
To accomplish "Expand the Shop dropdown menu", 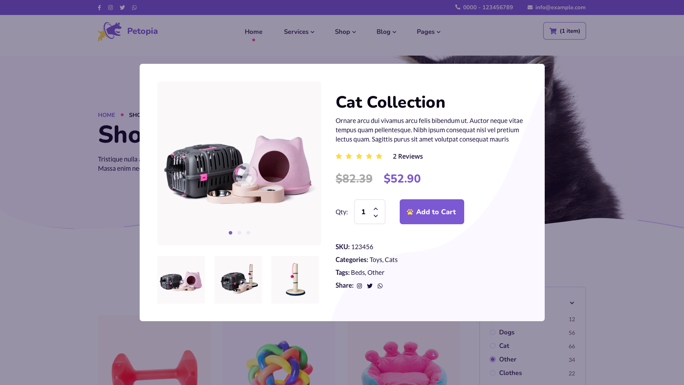I will coord(345,32).
